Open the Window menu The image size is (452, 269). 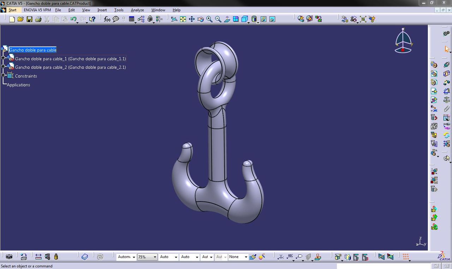158,10
